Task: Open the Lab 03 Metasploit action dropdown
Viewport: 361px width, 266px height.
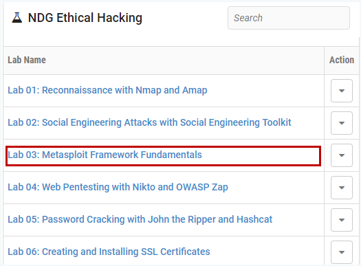Action: pos(342,155)
